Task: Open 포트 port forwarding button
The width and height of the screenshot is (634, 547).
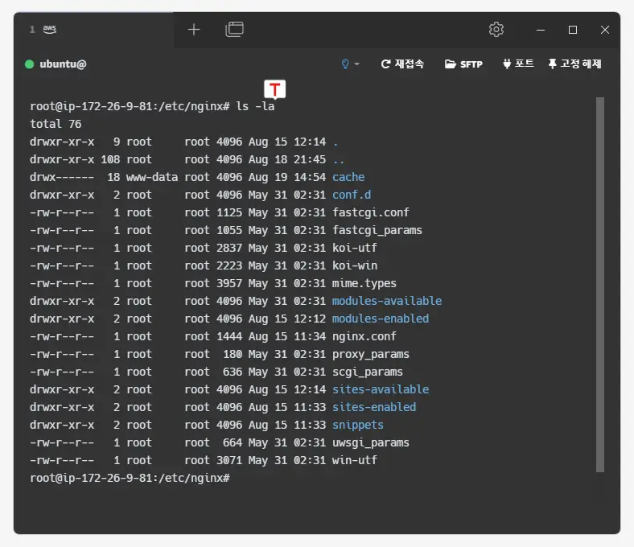Action: [518, 64]
